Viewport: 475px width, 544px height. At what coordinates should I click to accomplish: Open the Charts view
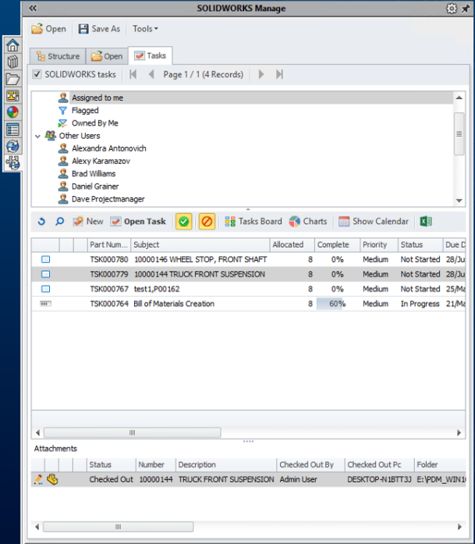(308, 222)
